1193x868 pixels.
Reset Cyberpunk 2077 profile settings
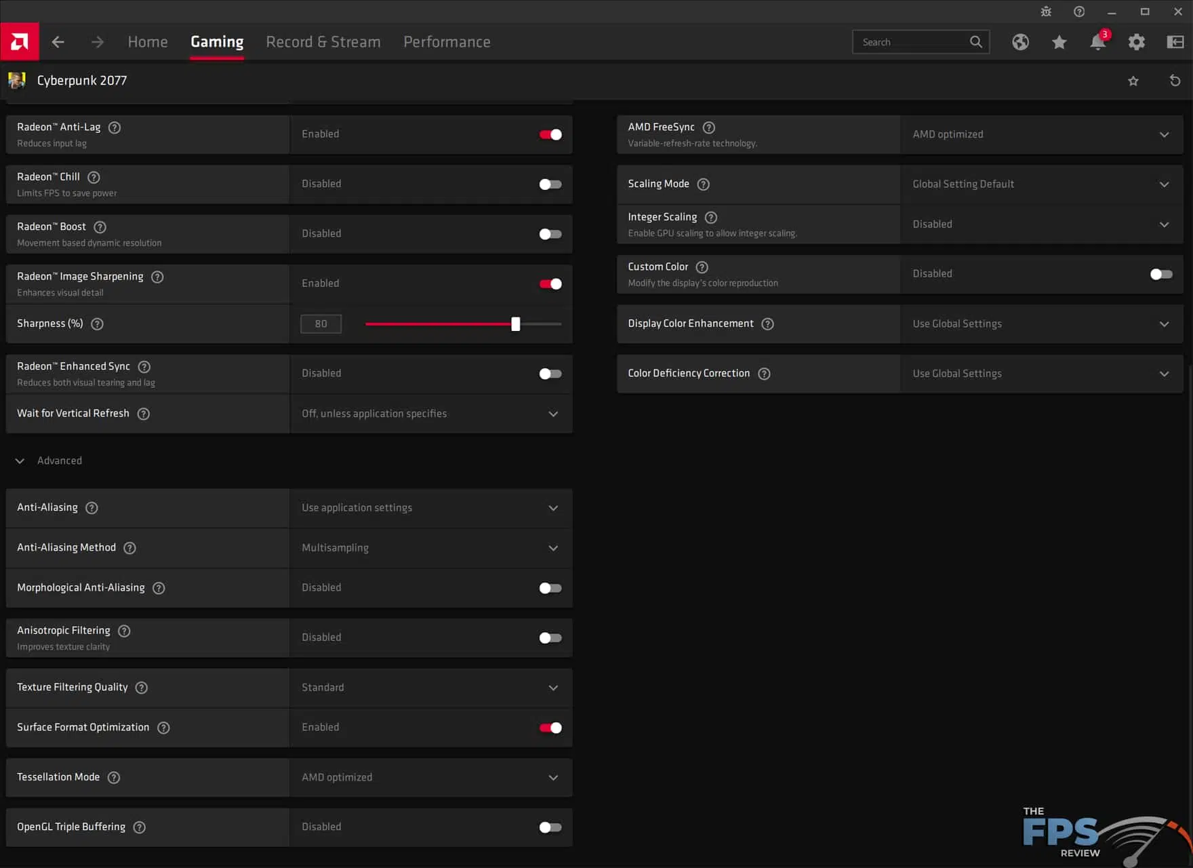tap(1175, 81)
